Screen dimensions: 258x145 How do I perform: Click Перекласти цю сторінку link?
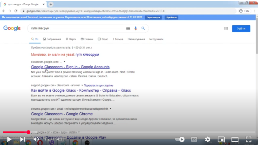[x=99, y=85]
